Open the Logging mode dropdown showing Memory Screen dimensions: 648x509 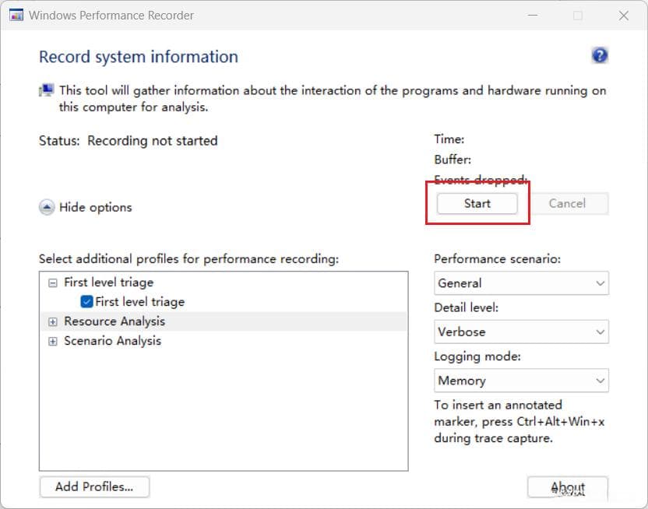(x=521, y=381)
